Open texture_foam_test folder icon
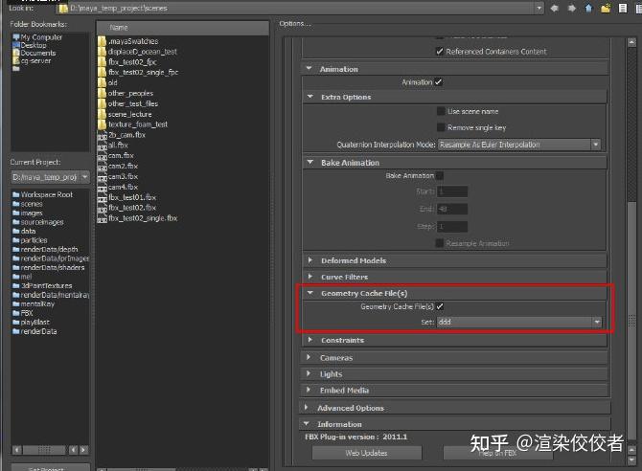The width and height of the screenshot is (642, 471). click(x=102, y=124)
